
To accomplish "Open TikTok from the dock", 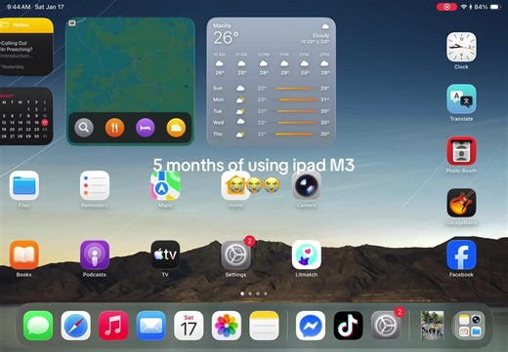I will pyautogui.click(x=348, y=326).
